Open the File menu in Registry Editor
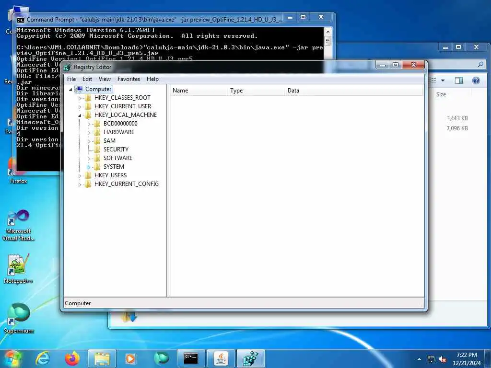The width and height of the screenshot is (491, 368). (x=71, y=79)
